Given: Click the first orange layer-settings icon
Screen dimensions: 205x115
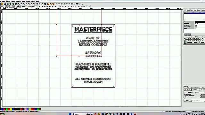Looking at the screenshot, I should click(x=48, y=4).
